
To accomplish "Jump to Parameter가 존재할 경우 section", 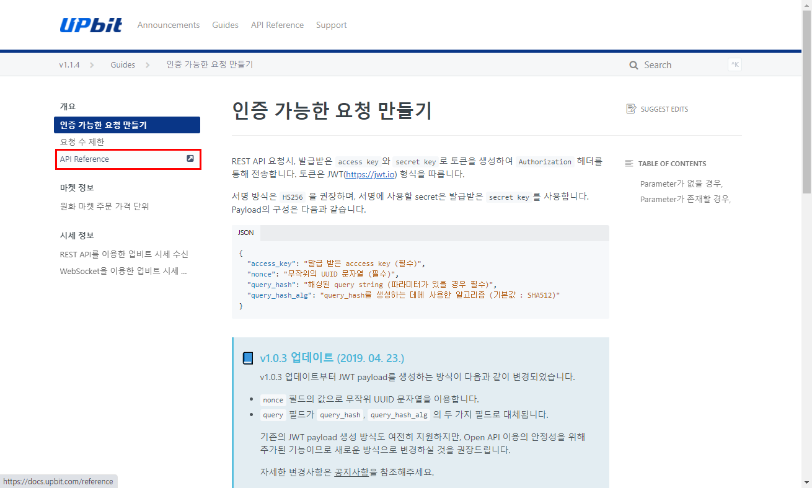I will coord(686,199).
